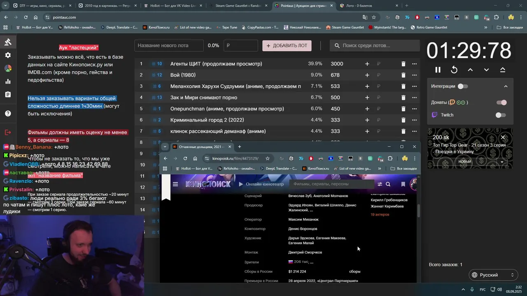Open more options for клинок рассекающий деманаф
Viewport: 527px width, 296px height.
(415, 131)
